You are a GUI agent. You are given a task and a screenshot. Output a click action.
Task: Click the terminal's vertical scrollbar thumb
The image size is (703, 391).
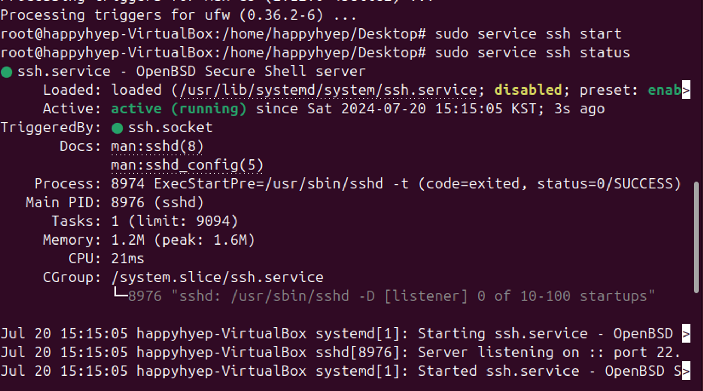click(x=696, y=237)
